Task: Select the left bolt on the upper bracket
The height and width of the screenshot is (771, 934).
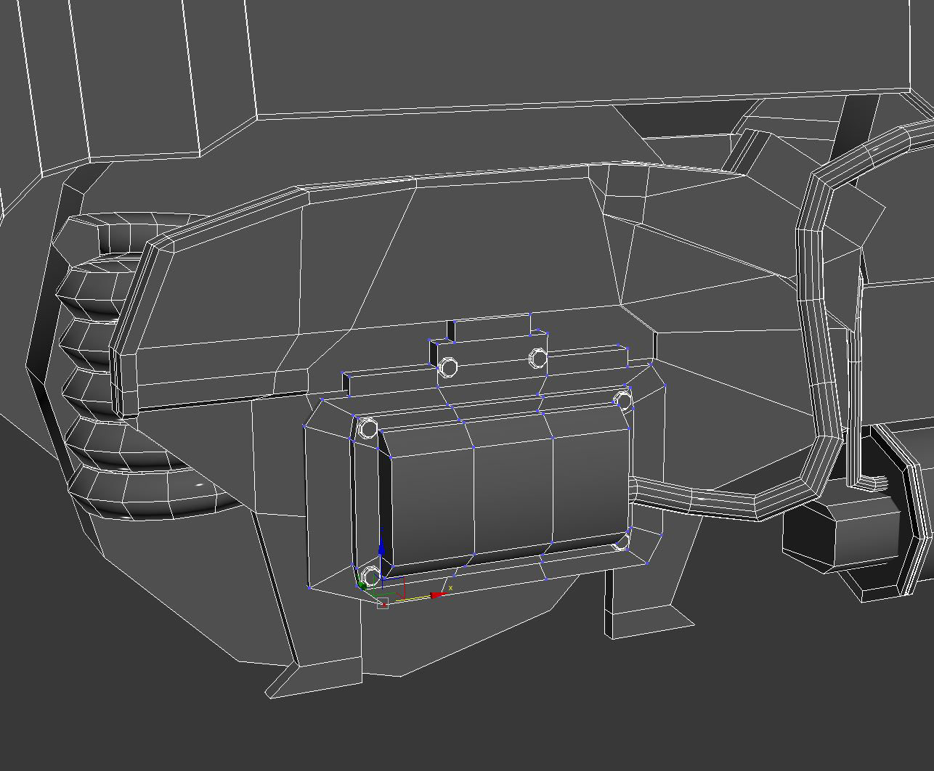Action: [x=448, y=367]
